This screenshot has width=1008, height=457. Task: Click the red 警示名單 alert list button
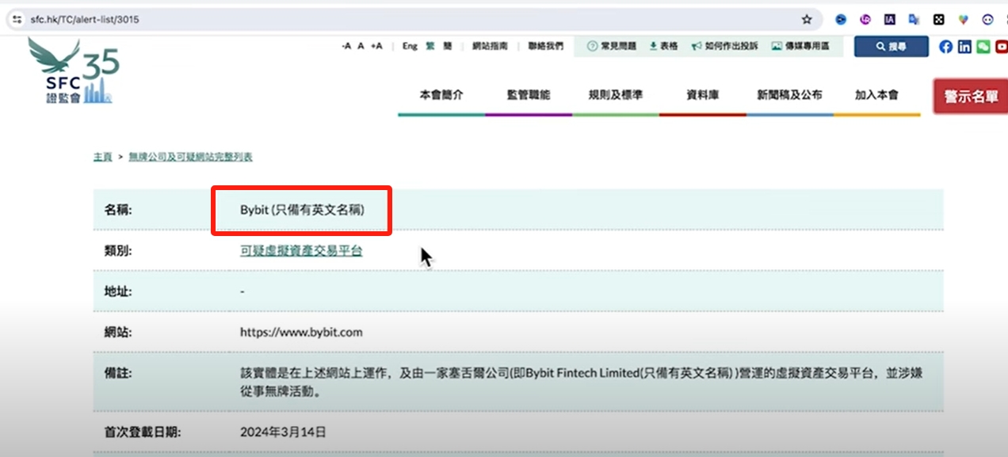tap(971, 97)
